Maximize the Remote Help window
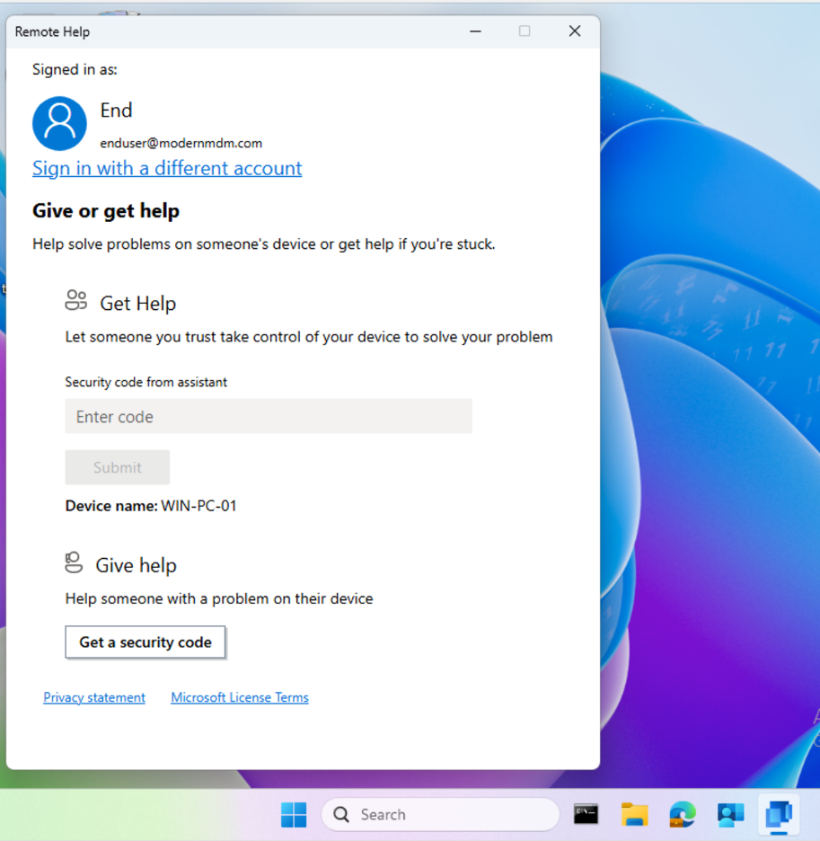The image size is (820, 841). coord(525,31)
